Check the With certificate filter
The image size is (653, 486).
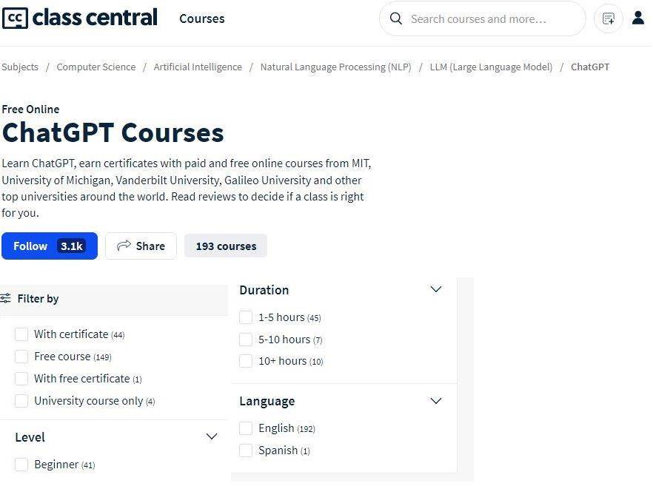(21, 334)
